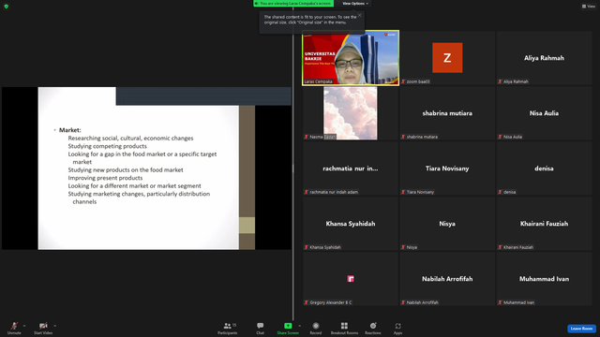Select Tiara Novisany's participant tile
The width and height of the screenshot is (600, 337).
coord(447,168)
